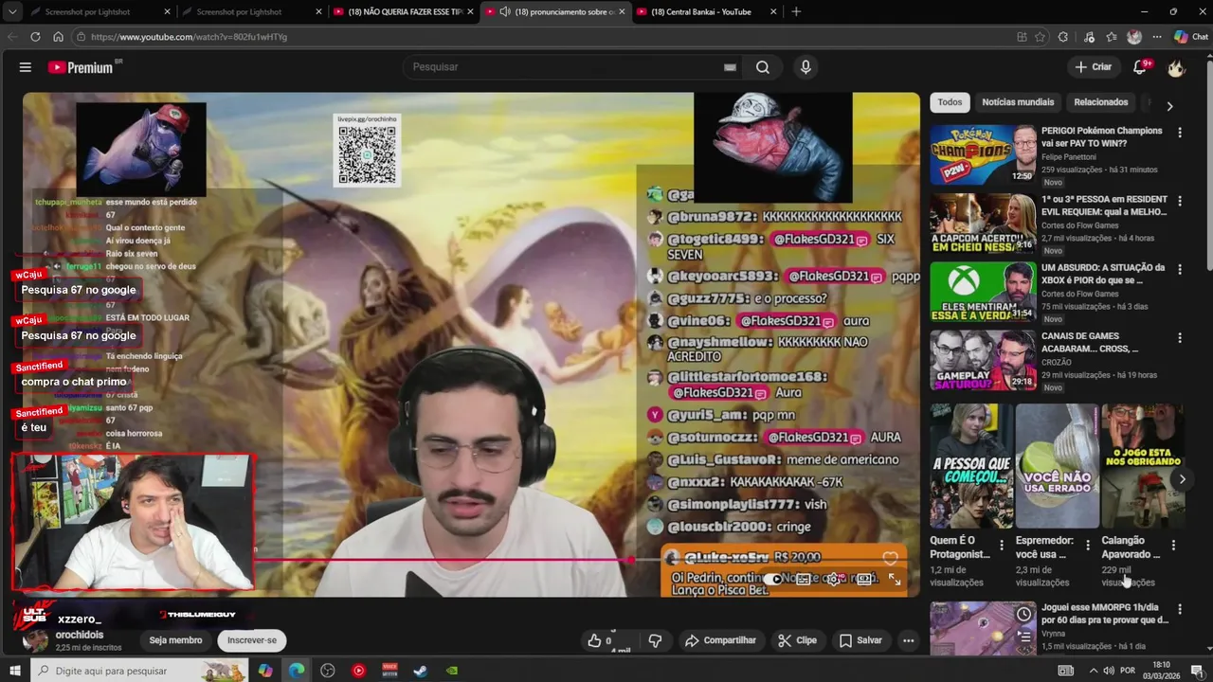Open Microsoft Edge from the taskbar

tap(297, 671)
